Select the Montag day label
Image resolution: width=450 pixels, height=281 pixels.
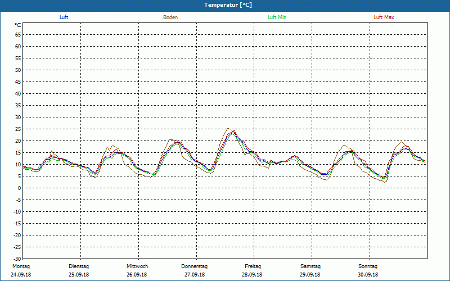[x=21, y=266]
